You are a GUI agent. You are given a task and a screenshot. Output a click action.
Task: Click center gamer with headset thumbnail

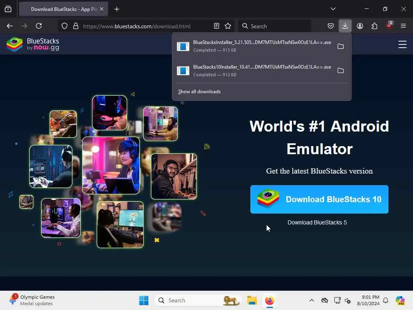(x=111, y=165)
